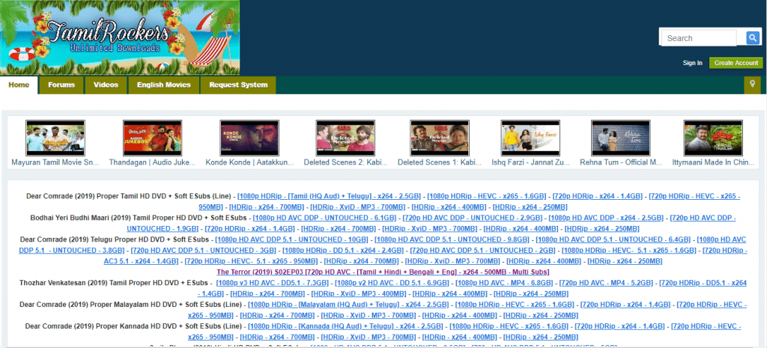Open the Deleted Scenes 1 Kabir thumbnail
Viewport: 767px width, 348px height.
(x=439, y=138)
